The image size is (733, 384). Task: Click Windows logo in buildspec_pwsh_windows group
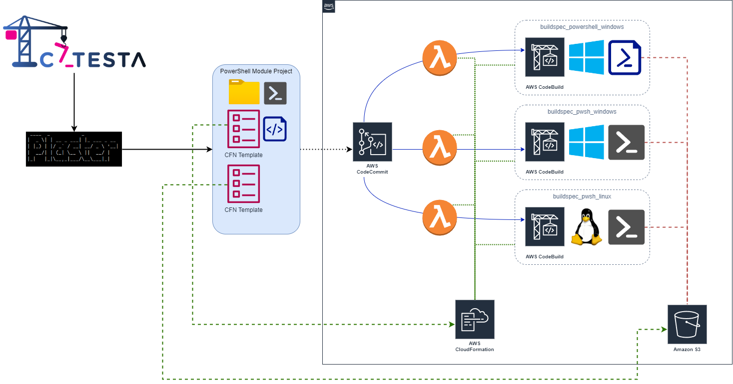pyautogui.click(x=586, y=142)
